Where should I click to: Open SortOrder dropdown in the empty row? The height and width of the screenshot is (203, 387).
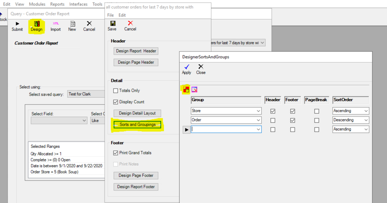pos(350,129)
